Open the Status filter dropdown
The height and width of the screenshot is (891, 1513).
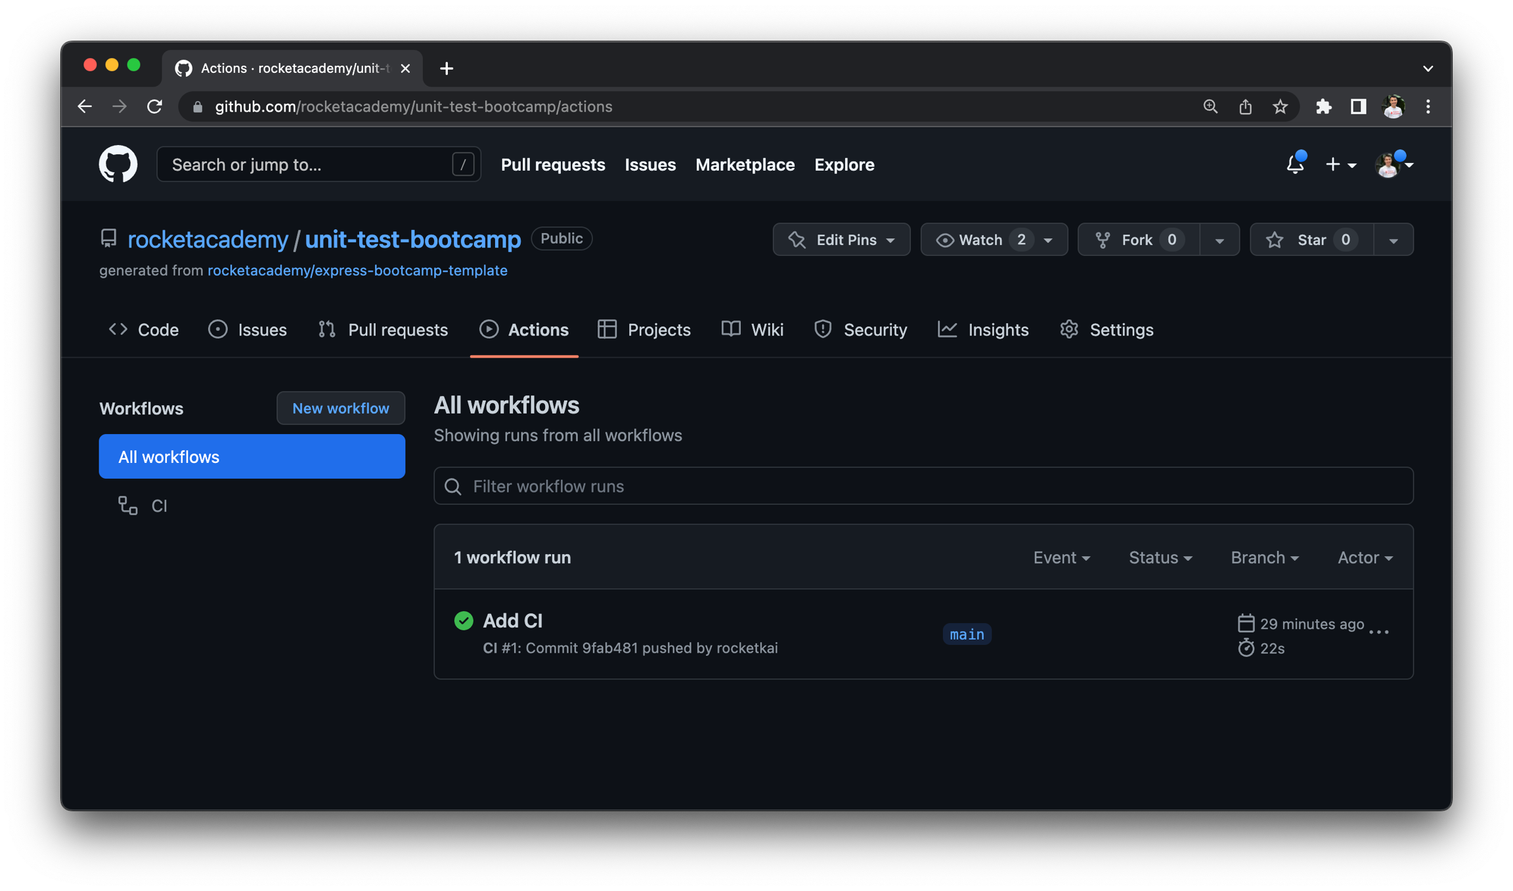pyautogui.click(x=1160, y=557)
